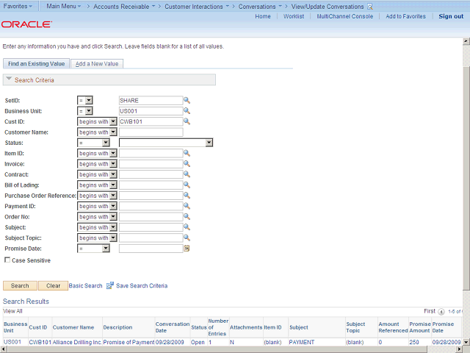
Task: Click Add to Favorites link
Action: click(x=406, y=16)
